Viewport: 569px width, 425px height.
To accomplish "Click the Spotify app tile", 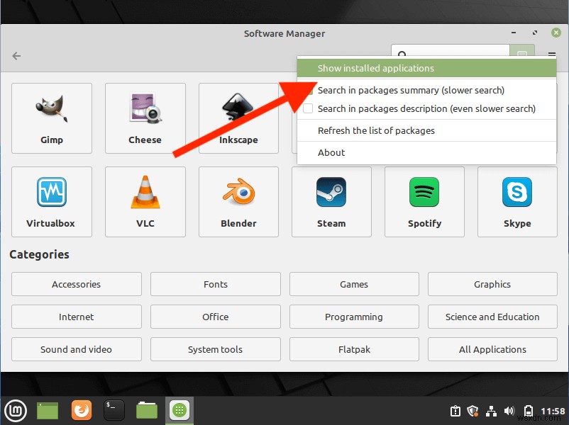I will click(x=424, y=201).
